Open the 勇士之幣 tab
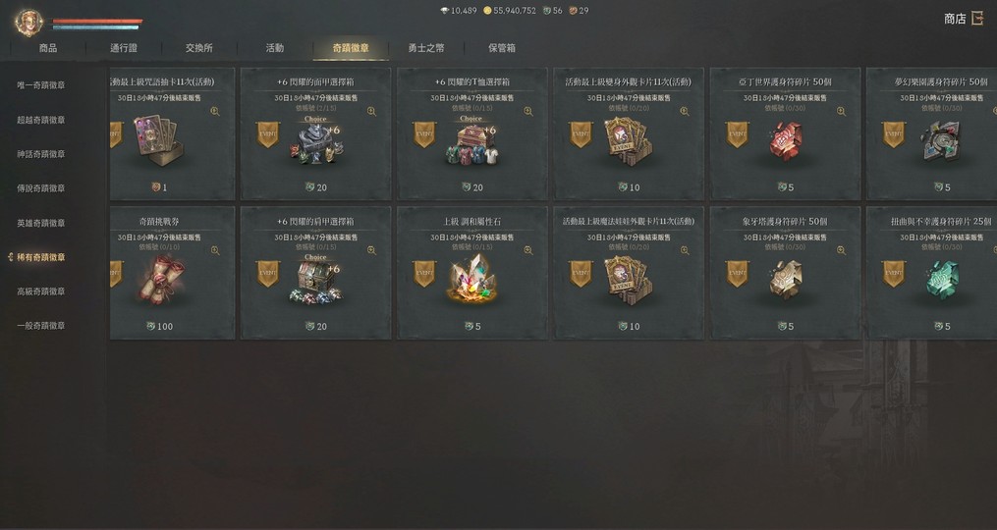This screenshot has height=530, width=997. point(426,48)
